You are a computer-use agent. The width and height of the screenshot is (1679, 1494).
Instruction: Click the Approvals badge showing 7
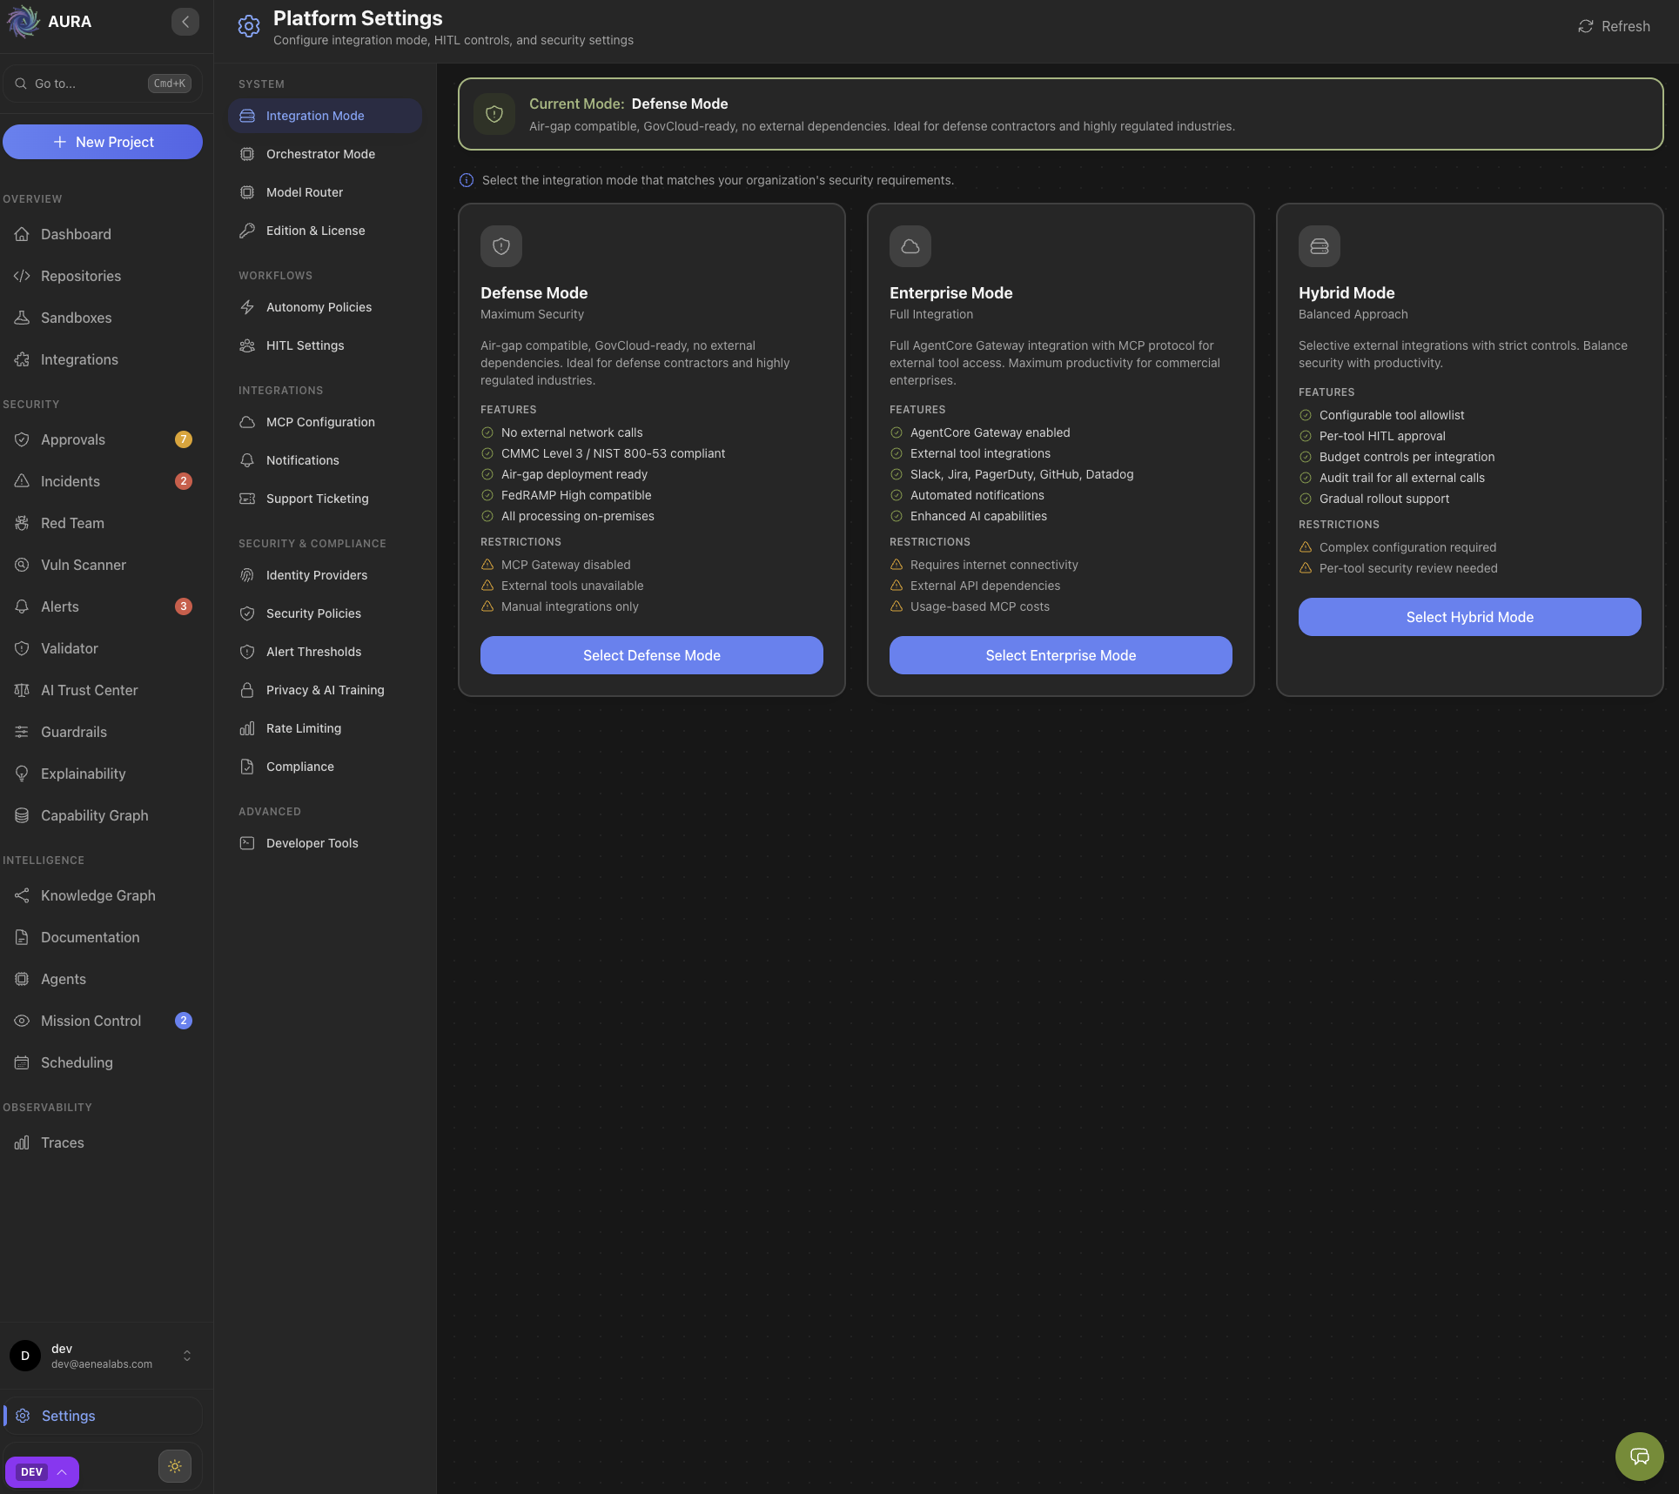click(184, 439)
